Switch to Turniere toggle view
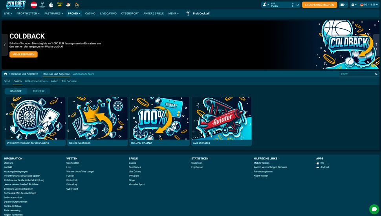 point(38,92)
